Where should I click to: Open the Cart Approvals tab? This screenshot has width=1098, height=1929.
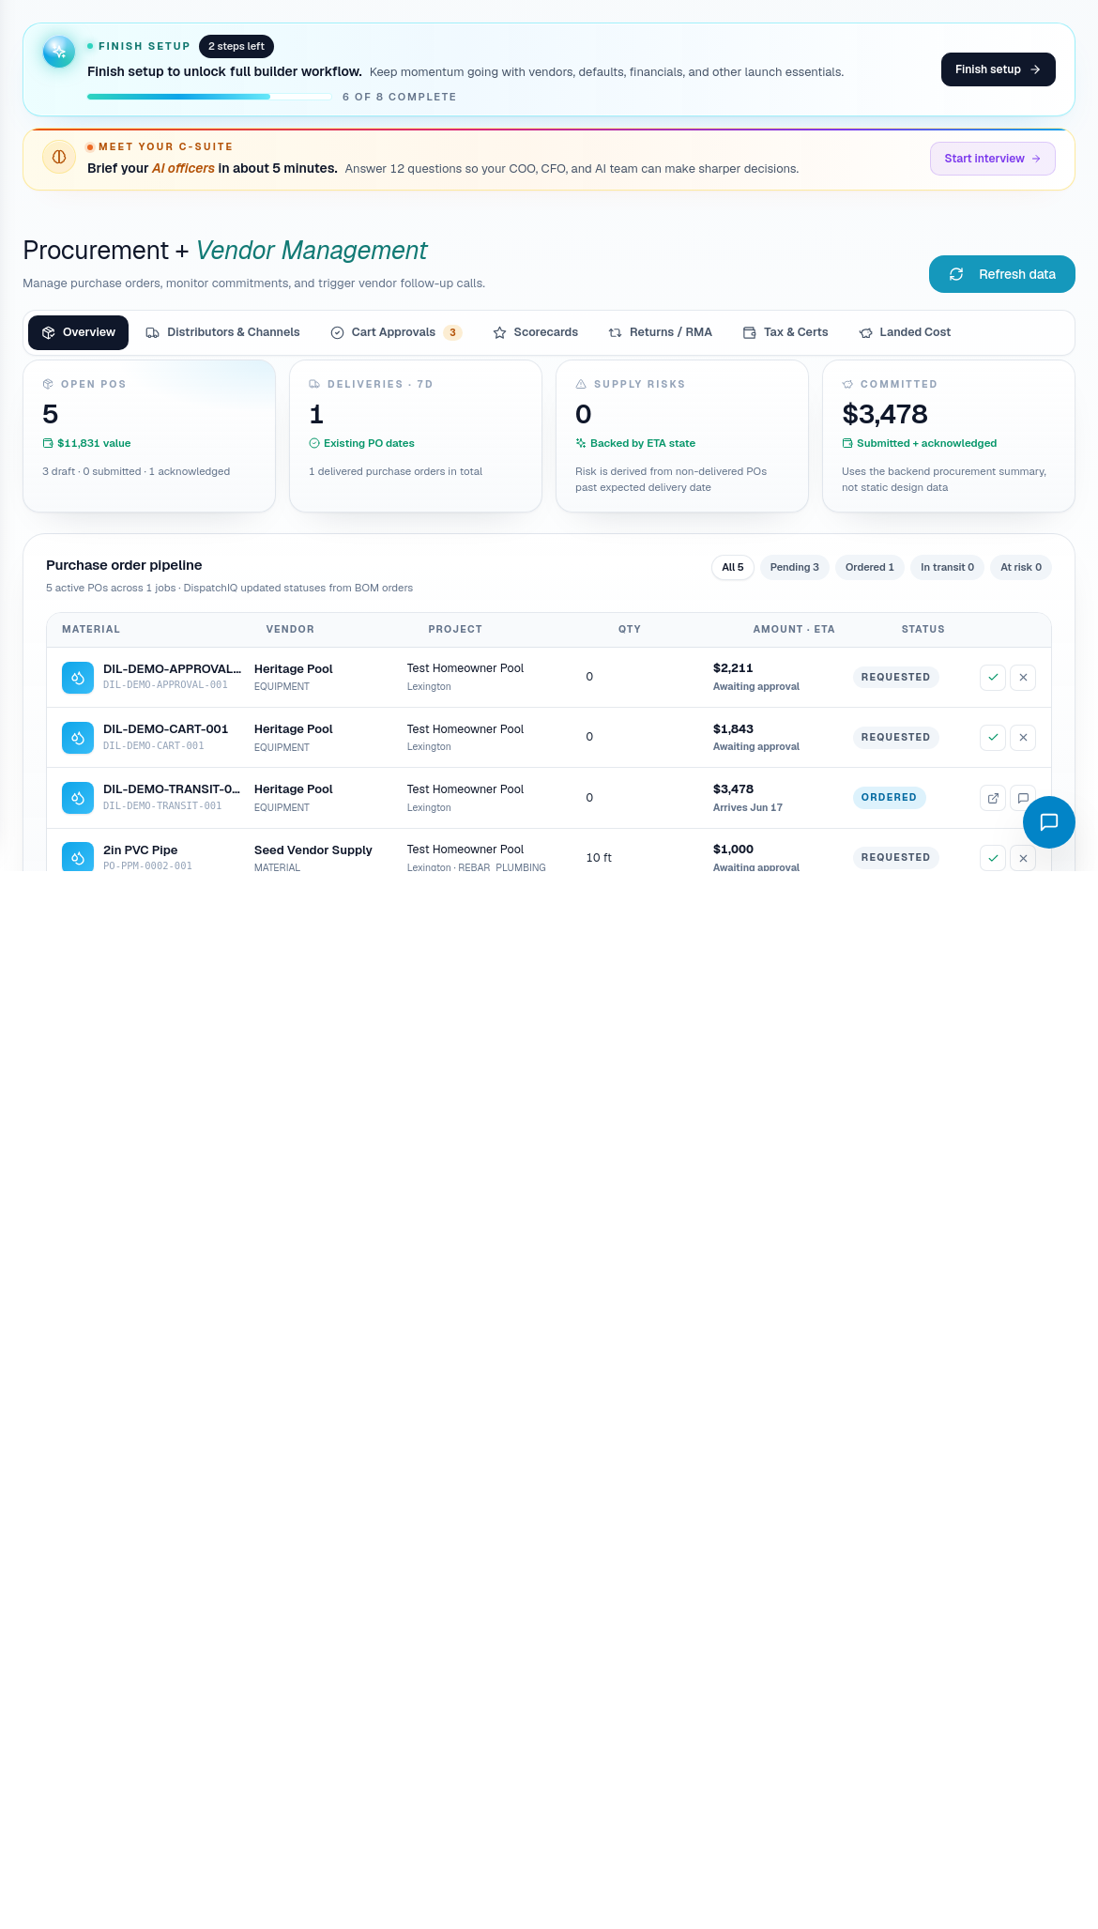[x=395, y=332]
